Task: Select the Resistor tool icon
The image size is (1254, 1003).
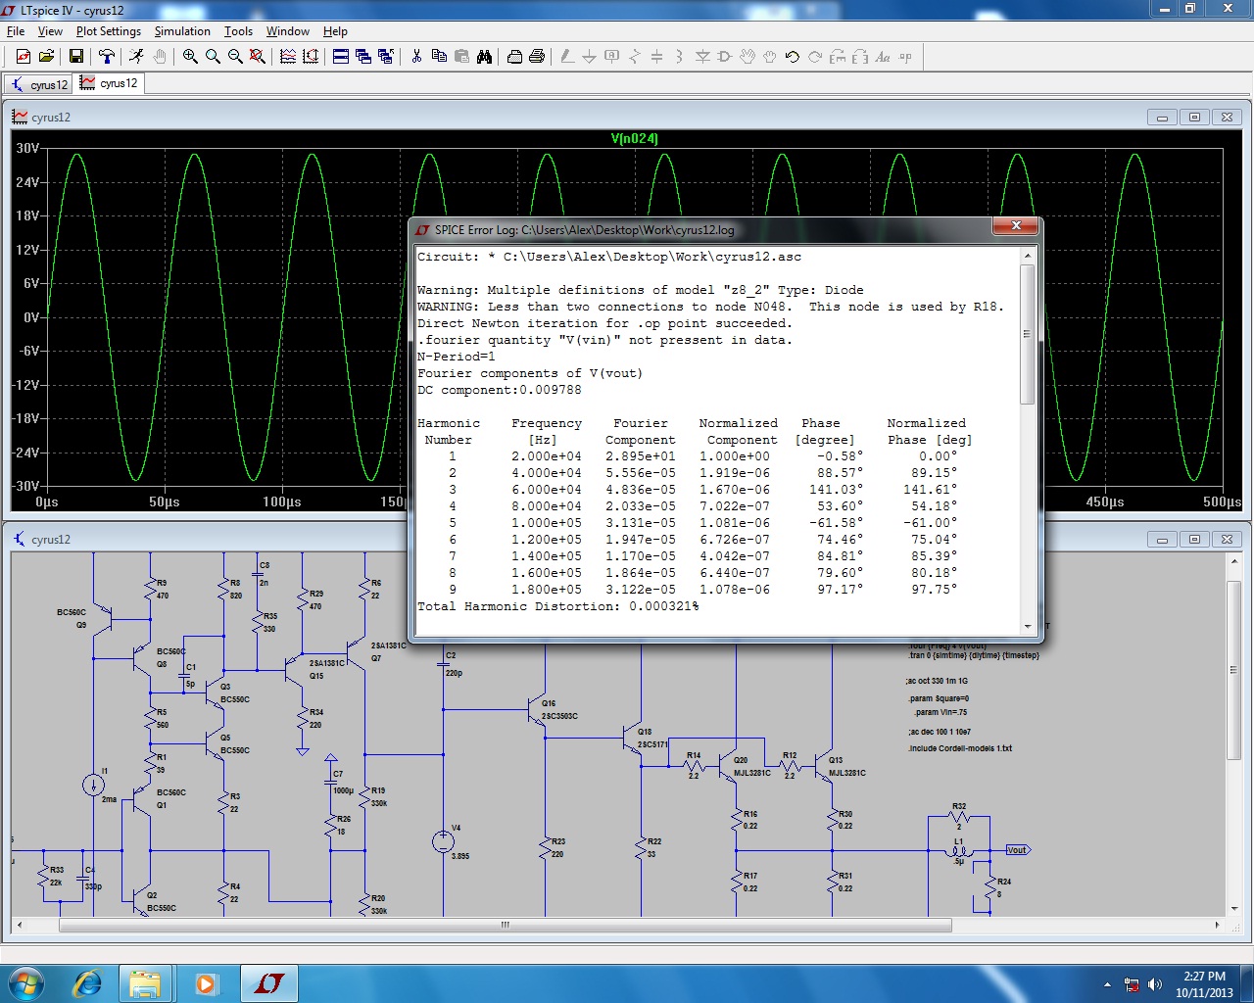Action: tap(634, 57)
